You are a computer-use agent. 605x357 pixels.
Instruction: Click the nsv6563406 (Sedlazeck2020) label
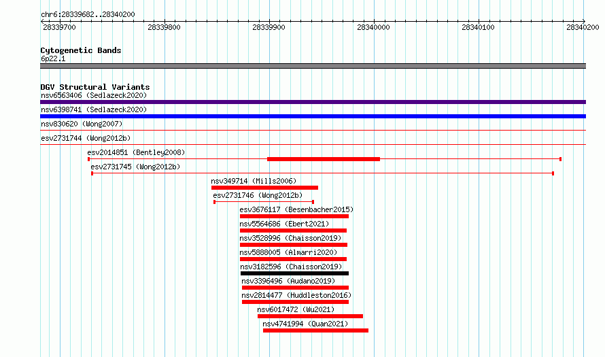(94, 95)
